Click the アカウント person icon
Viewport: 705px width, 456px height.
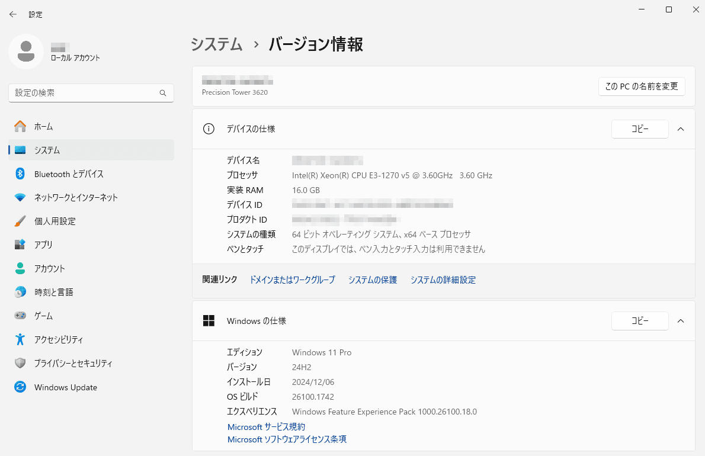[20, 269]
